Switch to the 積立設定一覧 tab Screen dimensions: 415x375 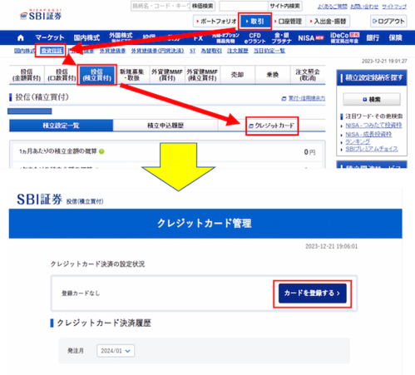[61, 126]
